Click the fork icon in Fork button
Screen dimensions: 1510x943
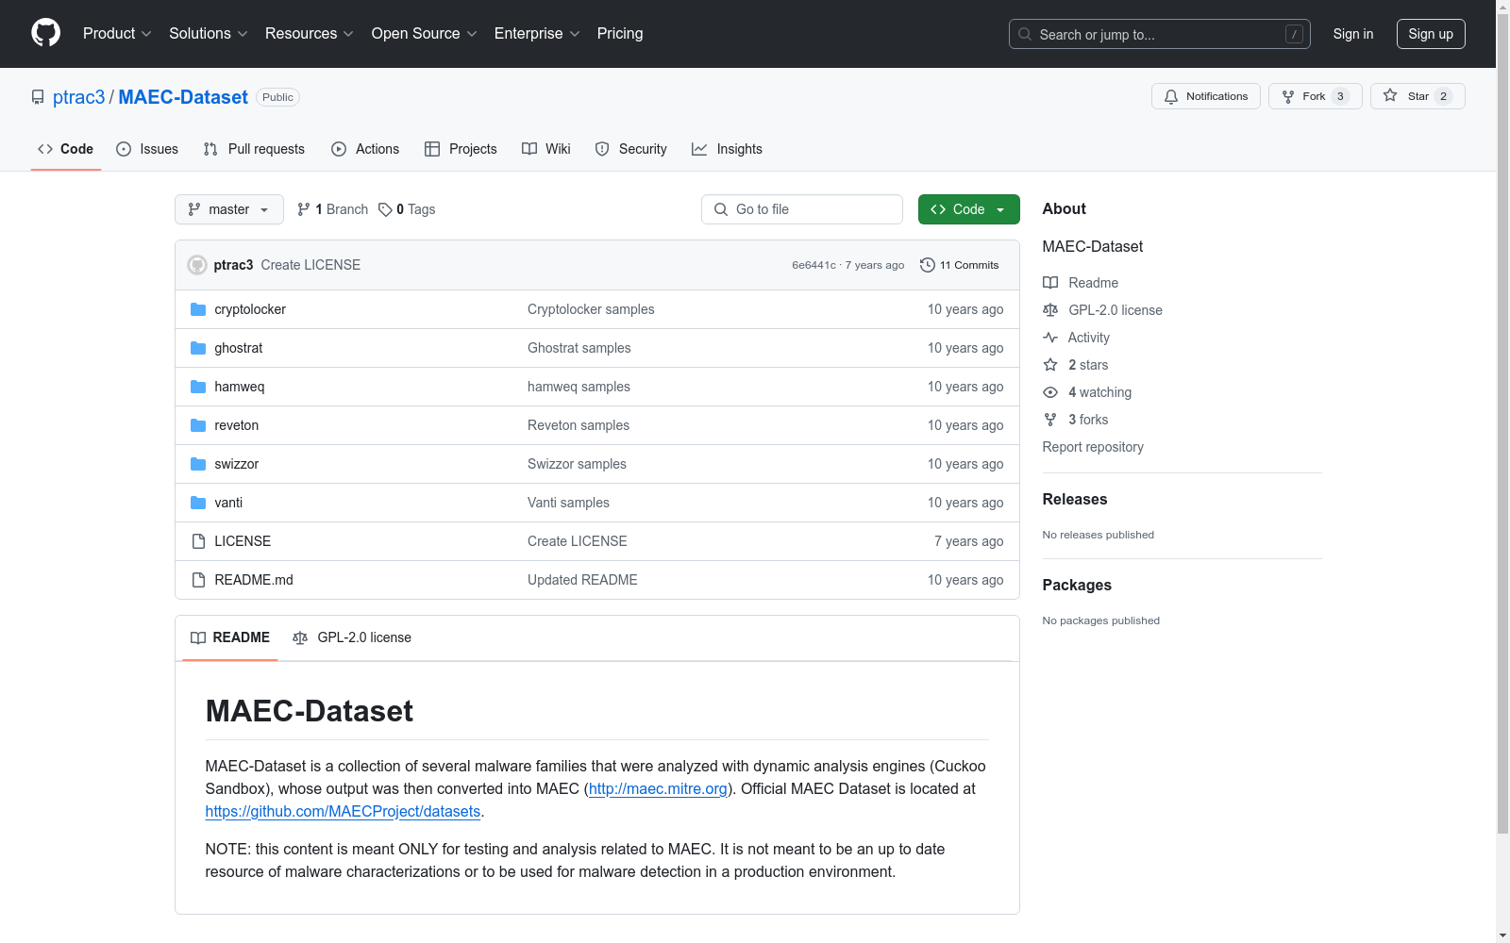(1288, 96)
